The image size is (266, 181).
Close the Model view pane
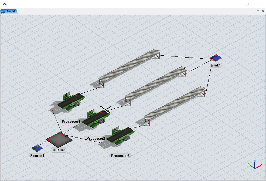click(x=263, y=11)
